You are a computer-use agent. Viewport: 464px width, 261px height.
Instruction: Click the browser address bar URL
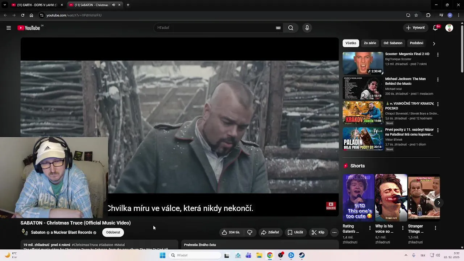(74, 15)
